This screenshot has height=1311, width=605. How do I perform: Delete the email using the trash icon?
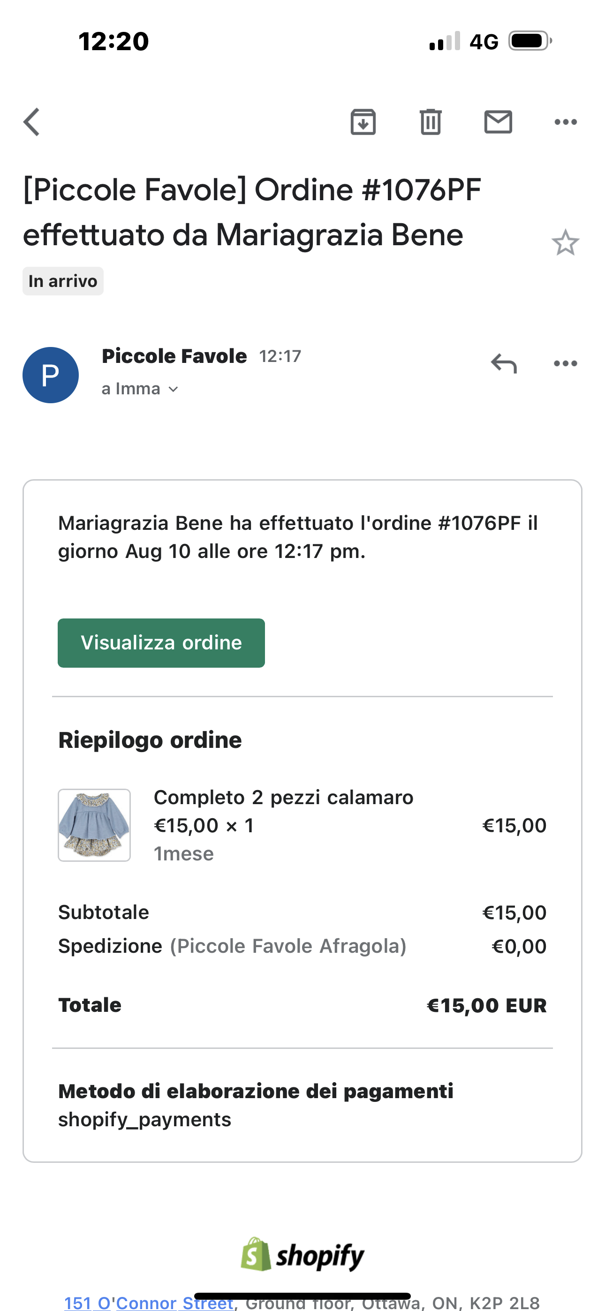(431, 122)
